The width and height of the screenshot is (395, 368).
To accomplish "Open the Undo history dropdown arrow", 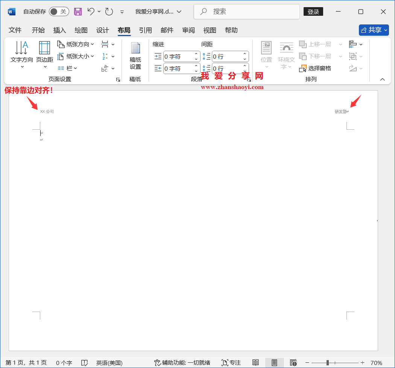I will pos(99,12).
